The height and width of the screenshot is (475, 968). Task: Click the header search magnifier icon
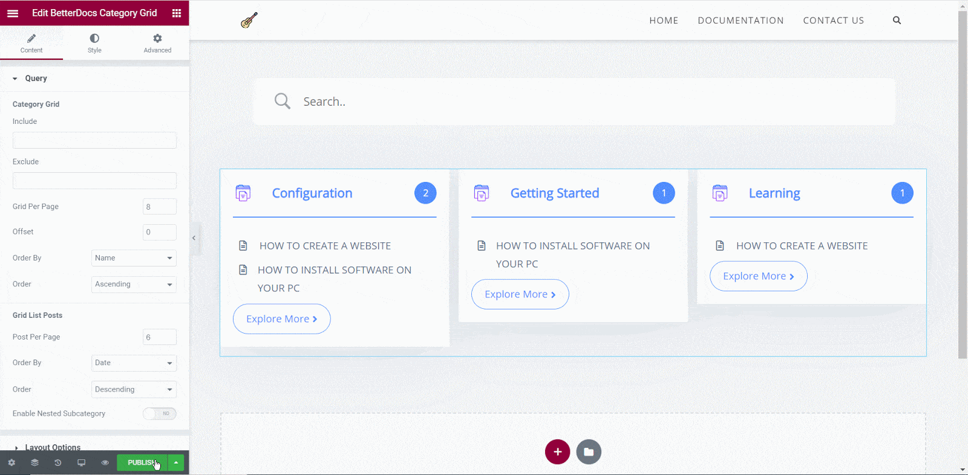897,21
